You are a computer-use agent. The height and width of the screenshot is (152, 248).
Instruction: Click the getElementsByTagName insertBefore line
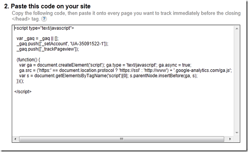coord(108,76)
